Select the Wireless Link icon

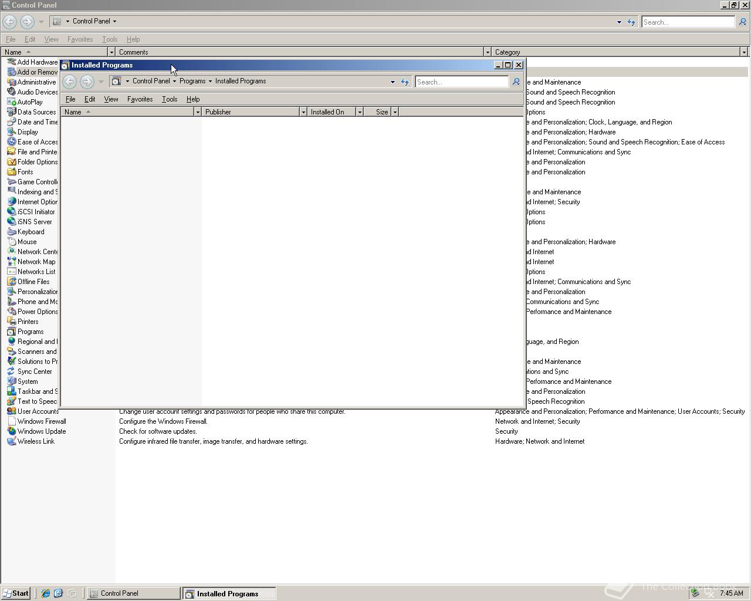[x=11, y=441]
